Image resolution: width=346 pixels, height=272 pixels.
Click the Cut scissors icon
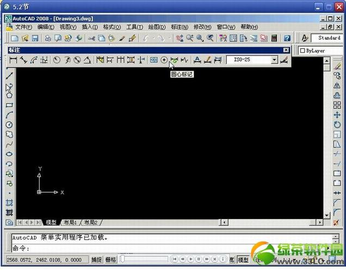91,38
